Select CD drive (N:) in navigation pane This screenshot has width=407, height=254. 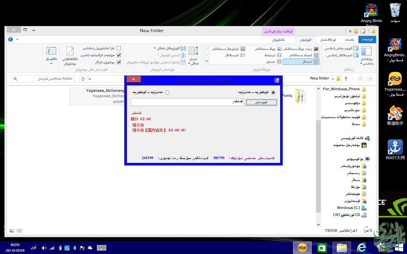point(350,215)
